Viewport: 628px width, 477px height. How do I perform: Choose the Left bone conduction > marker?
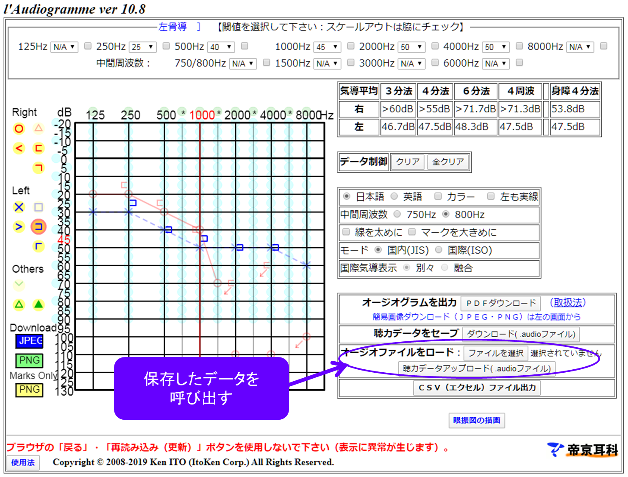pos(19,226)
